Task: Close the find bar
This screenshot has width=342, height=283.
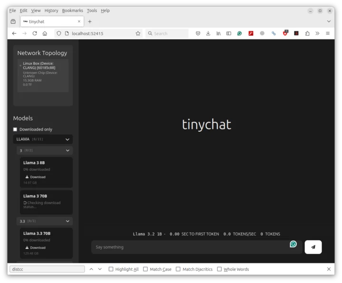Action: (329, 269)
